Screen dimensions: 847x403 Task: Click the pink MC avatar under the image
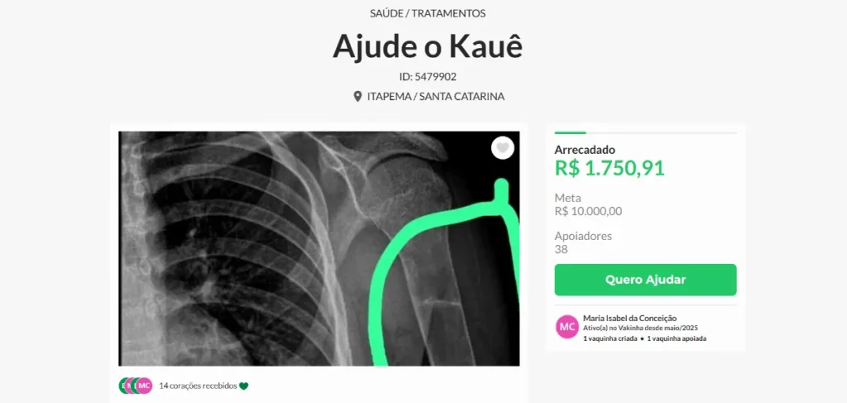pyautogui.click(x=144, y=386)
